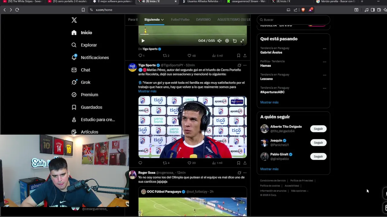Open Explorar in sidebar
Viewport: 387px width, 217px height.
[x=84, y=45]
